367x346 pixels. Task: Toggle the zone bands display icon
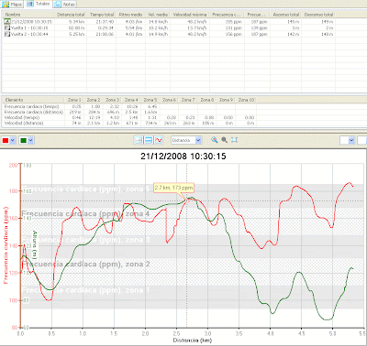149,140
